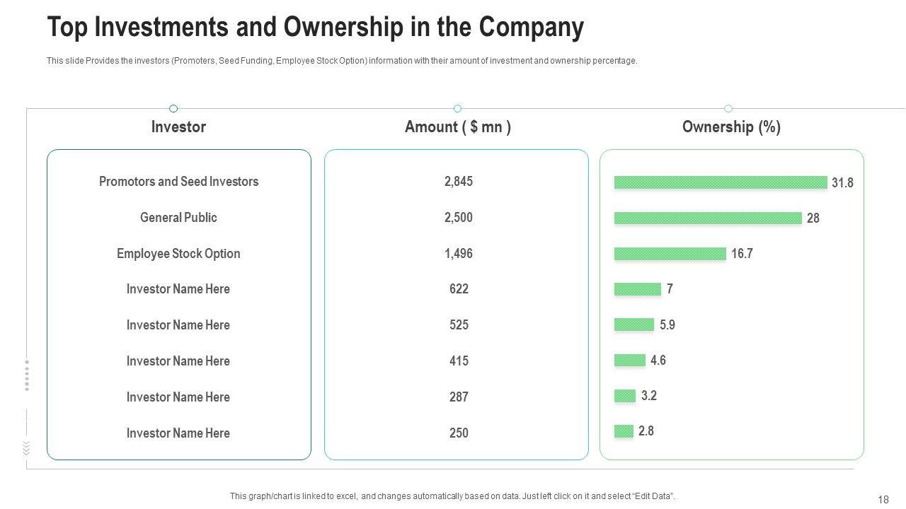Click the circle marker above Ownership column
This screenshot has width=906, height=509.
coord(728,108)
